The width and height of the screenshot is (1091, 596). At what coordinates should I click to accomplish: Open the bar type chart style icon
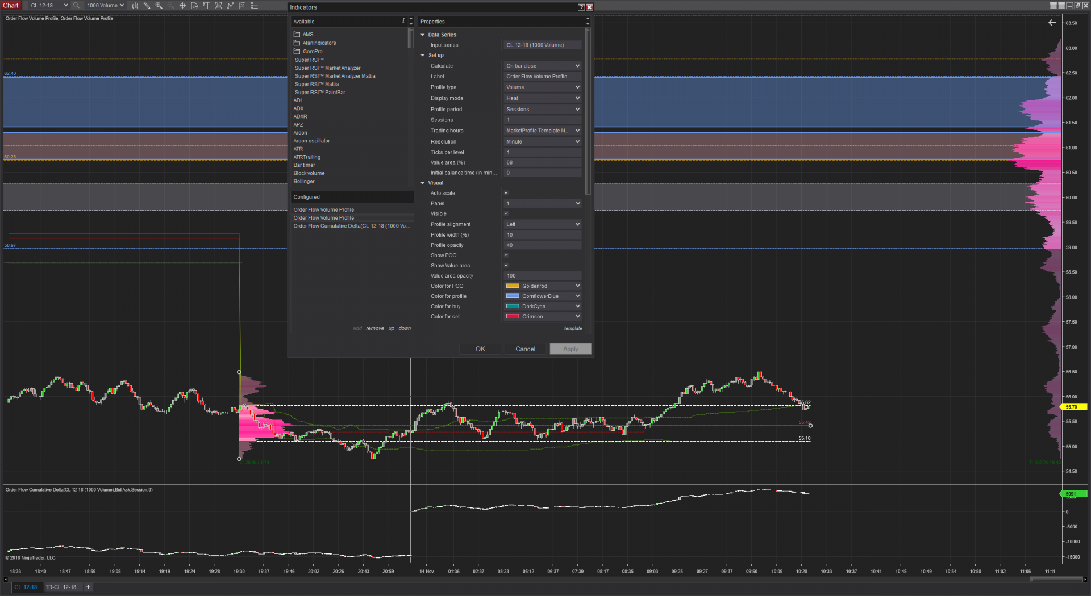coord(135,6)
